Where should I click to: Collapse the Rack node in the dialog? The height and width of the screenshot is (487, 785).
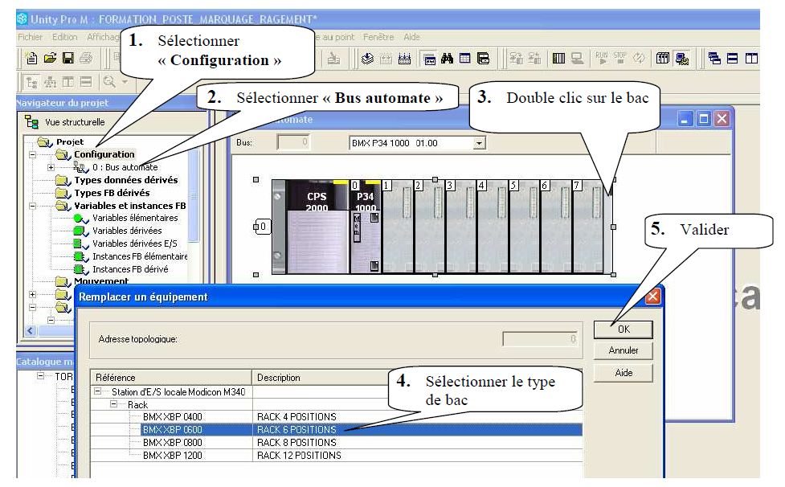(114, 404)
